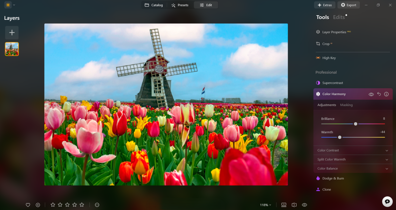
Task: Switch to the Edits tab
Action: [339, 17]
